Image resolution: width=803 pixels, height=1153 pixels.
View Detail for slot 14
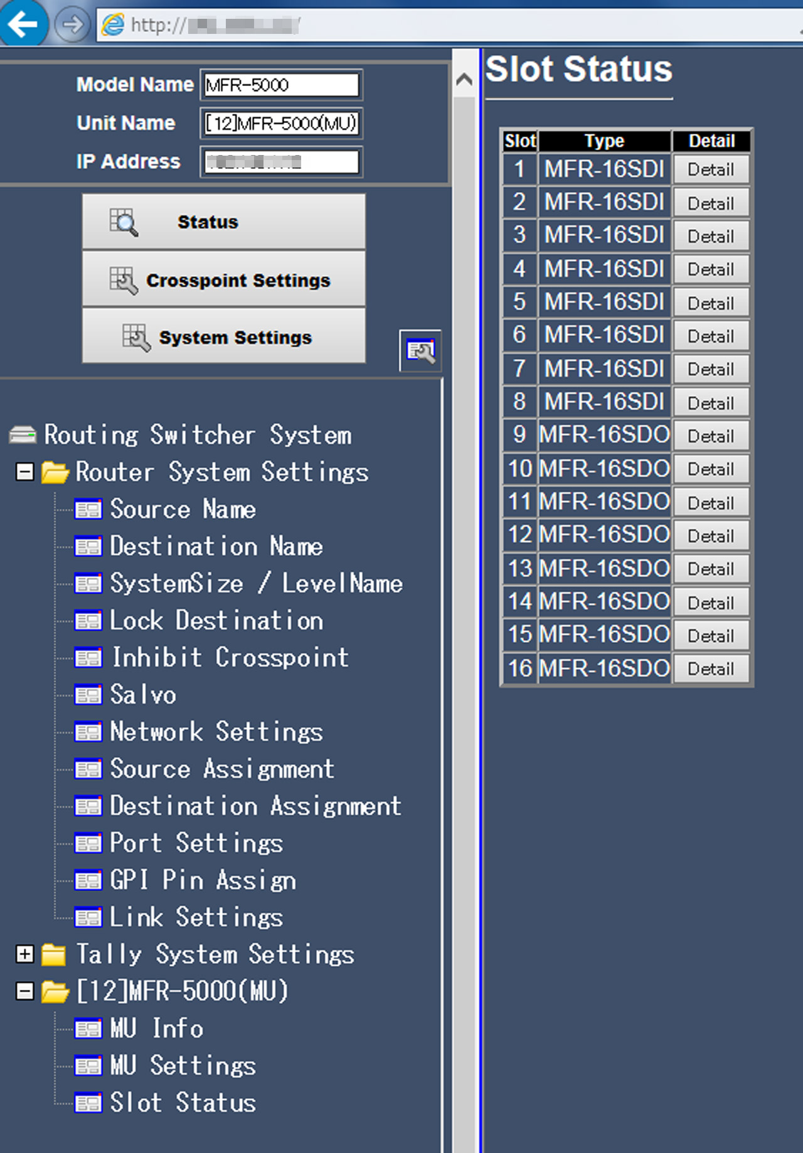click(x=711, y=602)
